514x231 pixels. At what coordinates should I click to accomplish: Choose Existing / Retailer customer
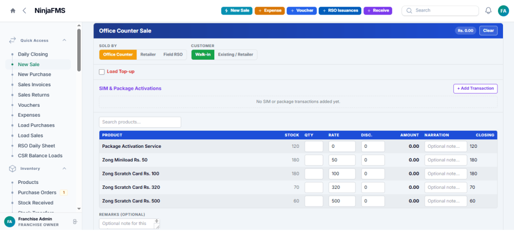[236, 55]
